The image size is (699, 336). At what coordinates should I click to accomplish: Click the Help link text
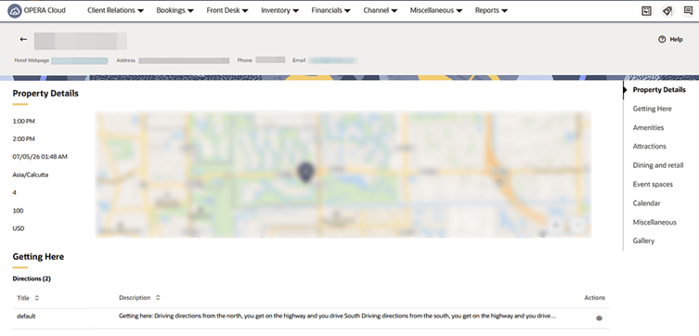pos(676,39)
